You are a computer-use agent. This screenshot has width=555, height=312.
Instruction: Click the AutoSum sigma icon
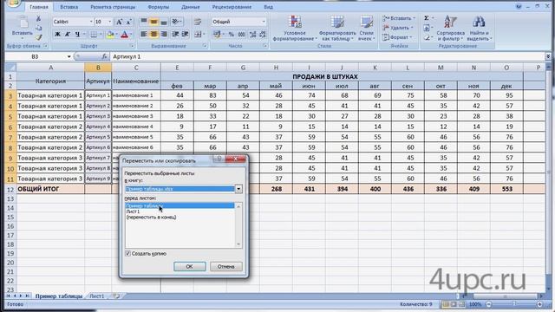(427, 18)
